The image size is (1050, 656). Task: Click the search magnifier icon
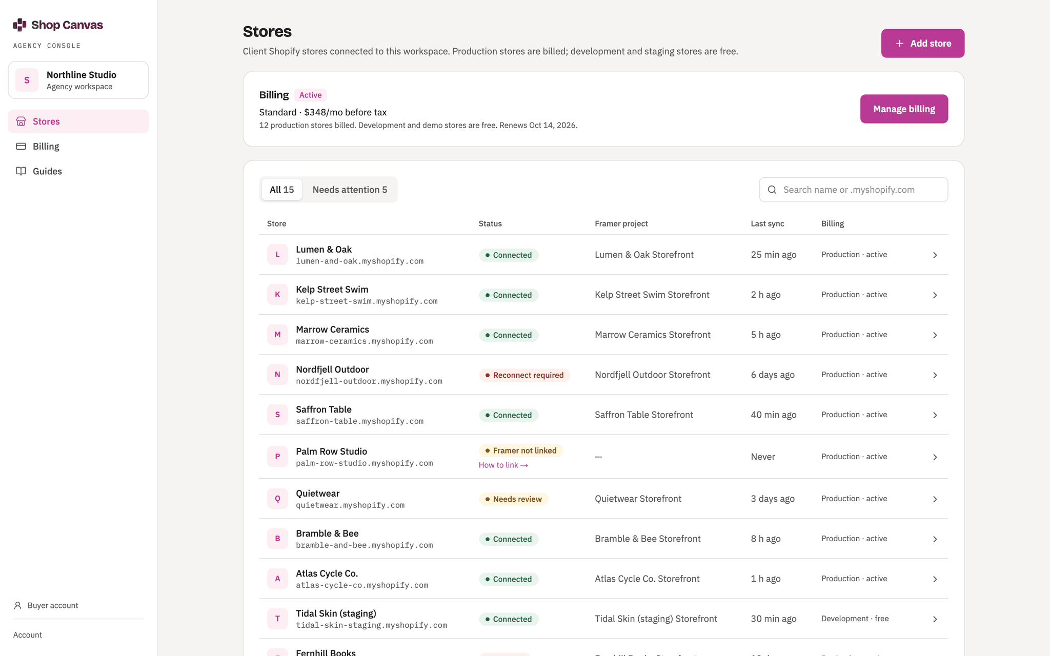(x=772, y=190)
